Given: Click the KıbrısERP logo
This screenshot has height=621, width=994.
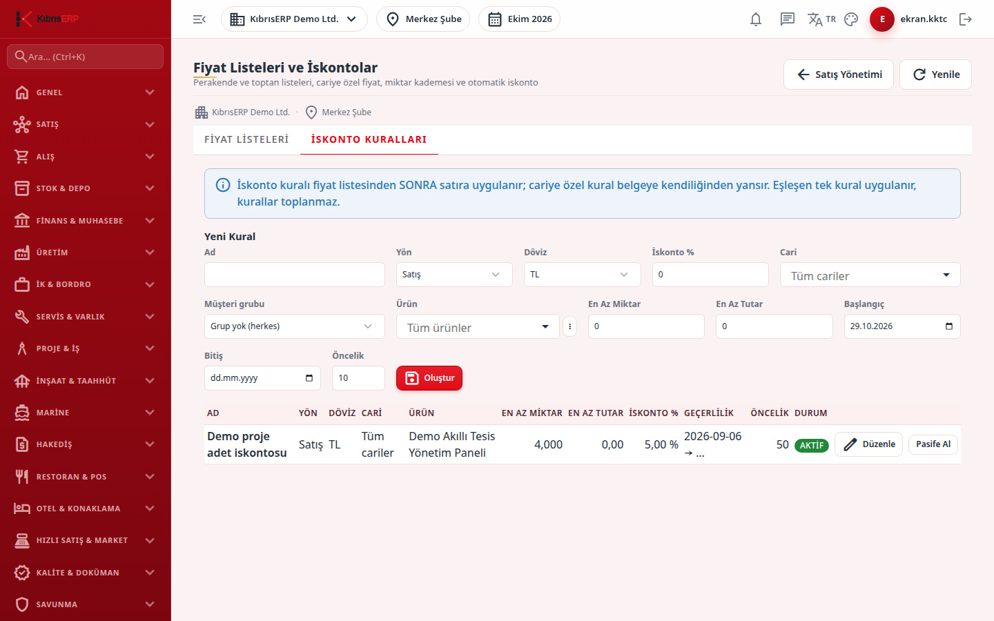Looking at the screenshot, I should [47, 19].
